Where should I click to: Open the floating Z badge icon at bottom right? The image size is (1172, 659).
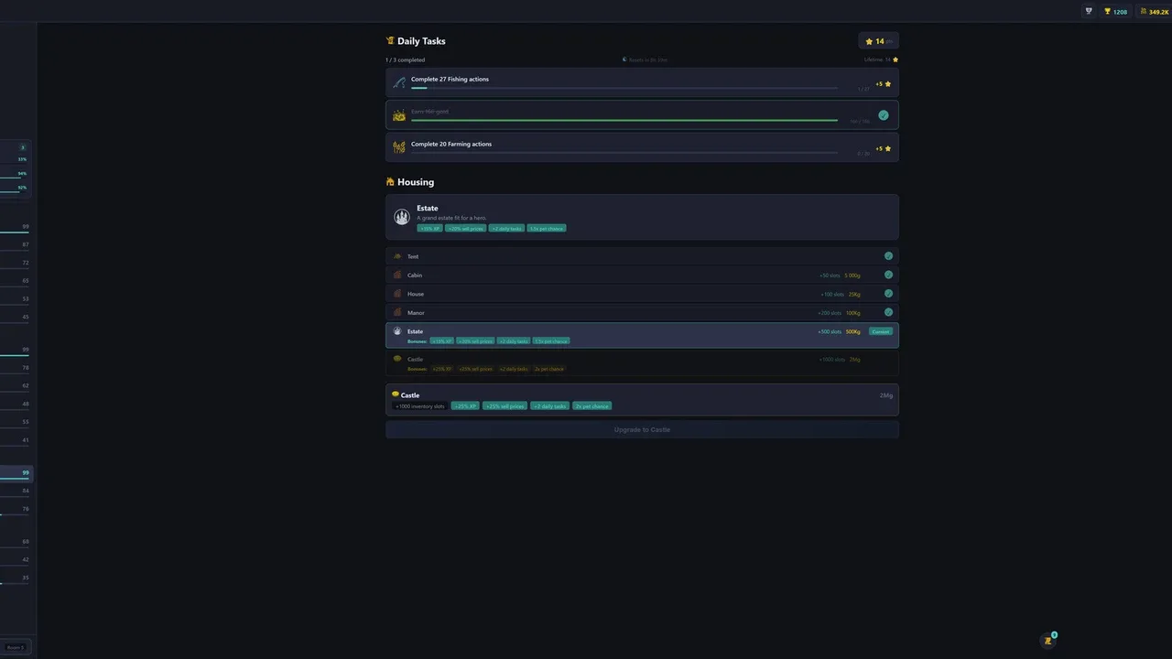point(1048,641)
